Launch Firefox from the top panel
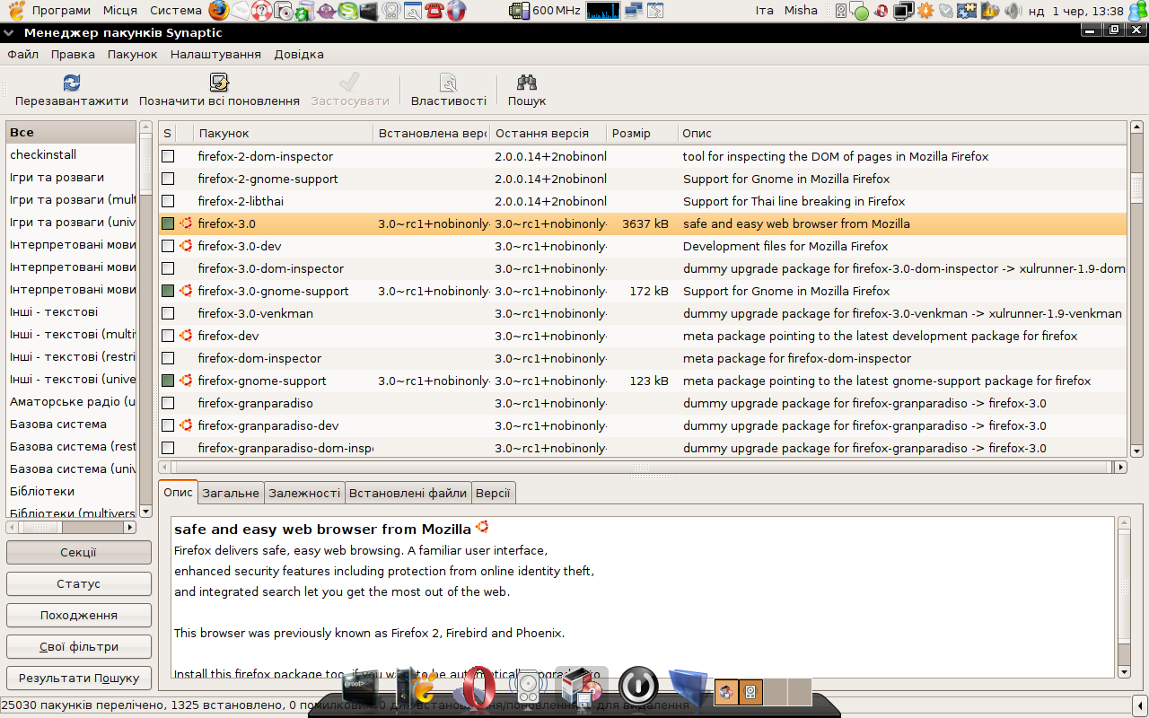Screen dimensions: 1149x718 point(218,11)
